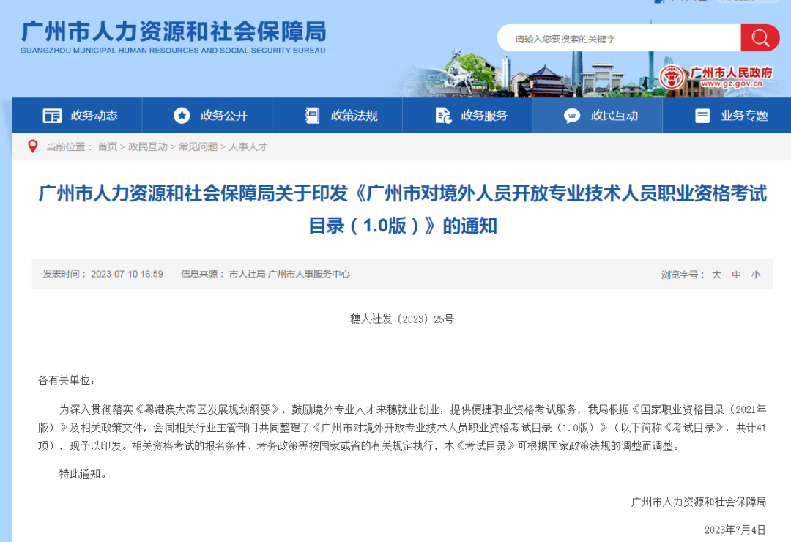Image resolution: width=791 pixels, height=542 pixels.
Task: Click the source text 市人社局 广州市人事服务中心
Action: pyautogui.click(x=289, y=274)
